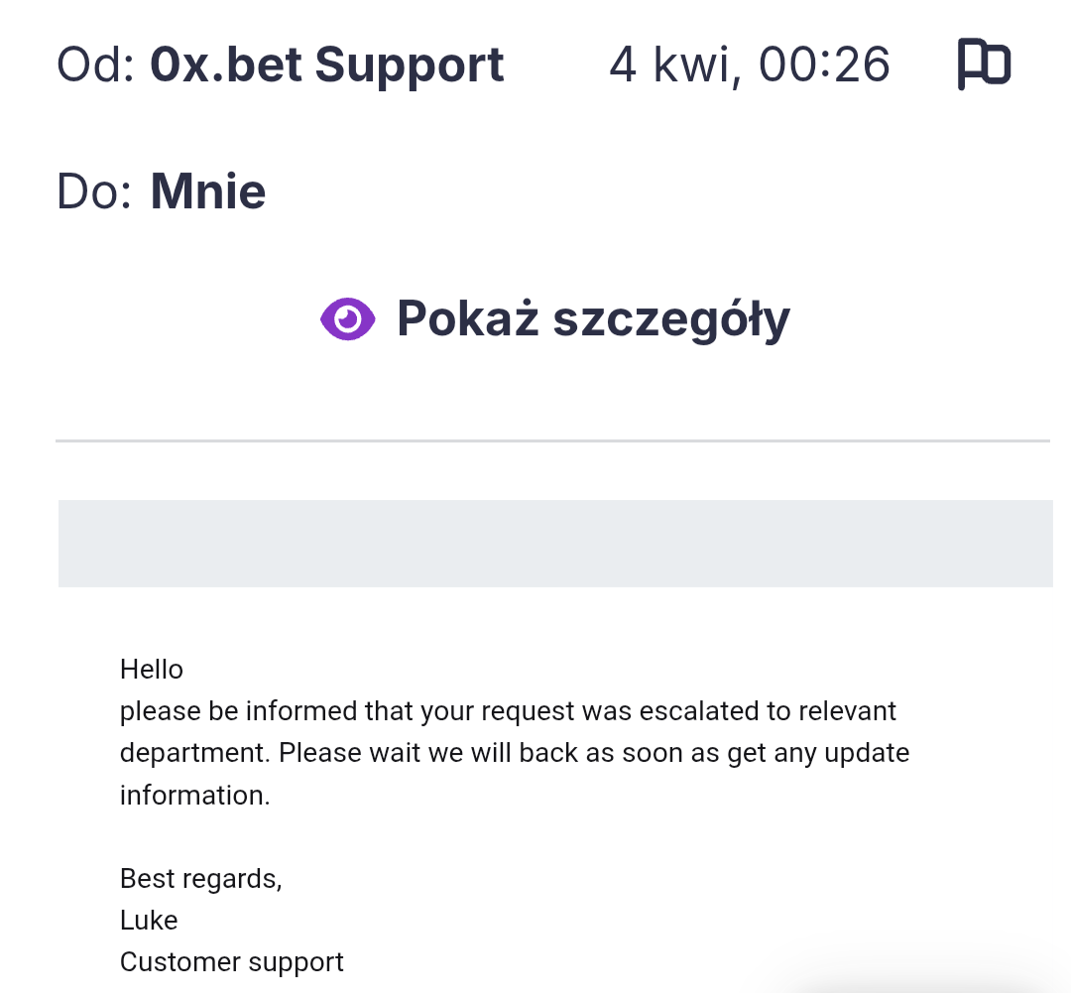Expand "Pokaż szczegóły" message details
1071x993 pixels.
(x=592, y=319)
